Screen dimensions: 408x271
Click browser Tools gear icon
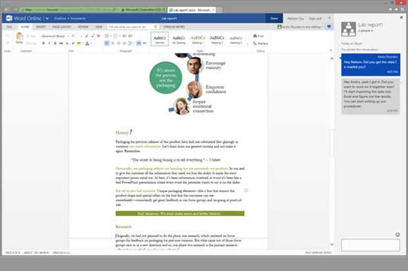[402, 9]
